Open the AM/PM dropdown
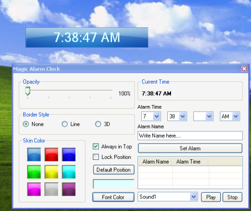 coord(230,116)
